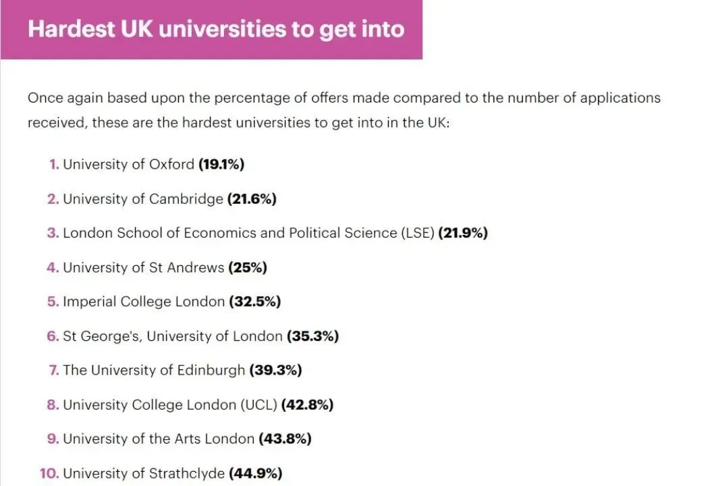Click the 25% figure for St Andrews

[x=248, y=267]
